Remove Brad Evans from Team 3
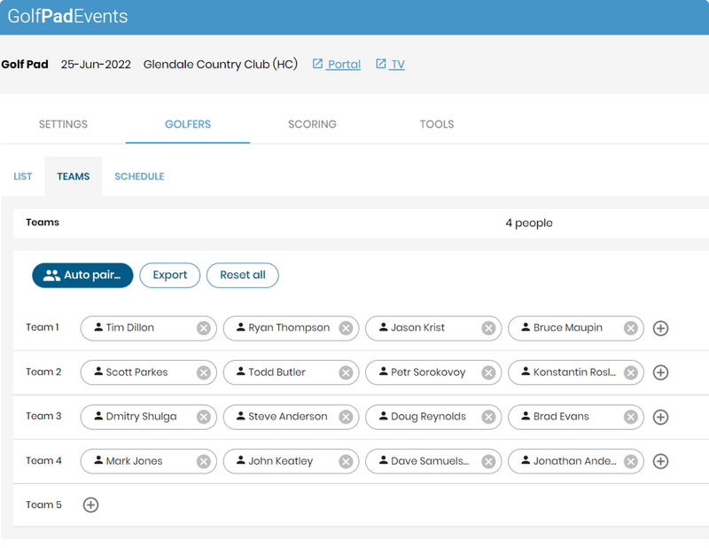This screenshot has width=709, height=548. [x=631, y=417]
